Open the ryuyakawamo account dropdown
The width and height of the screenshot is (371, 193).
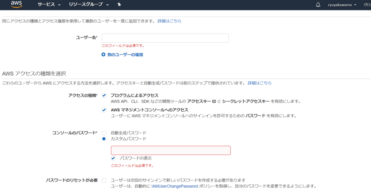pos(342,5)
